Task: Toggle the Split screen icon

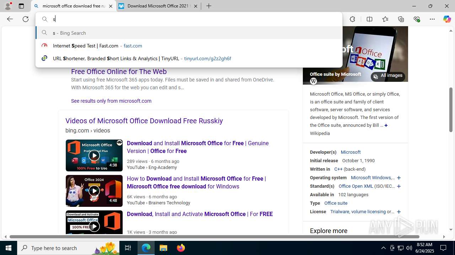Action: pos(369,19)
